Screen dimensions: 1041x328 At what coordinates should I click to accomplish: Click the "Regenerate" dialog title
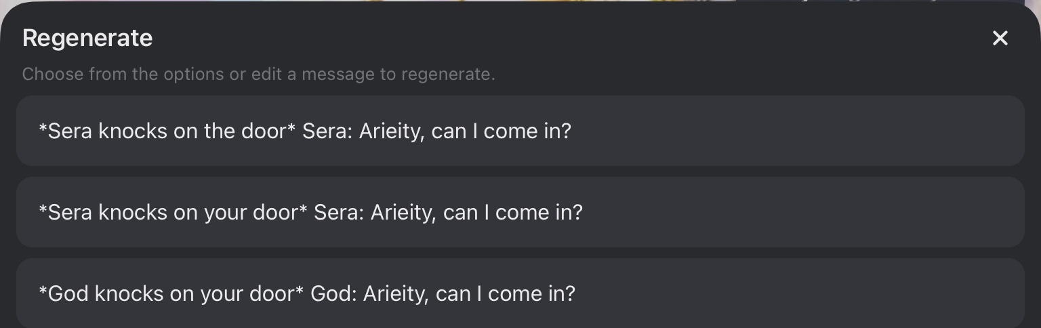pyautogui.click(x=87, y=38)
